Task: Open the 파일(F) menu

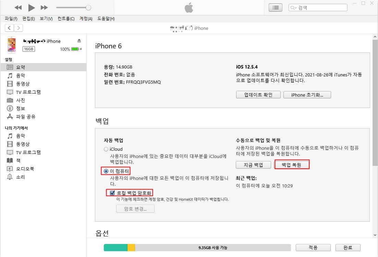Action: pos(11,19)
